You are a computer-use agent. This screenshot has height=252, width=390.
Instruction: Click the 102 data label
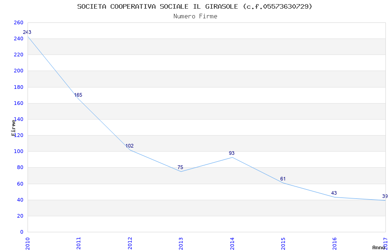coord(129,146)
